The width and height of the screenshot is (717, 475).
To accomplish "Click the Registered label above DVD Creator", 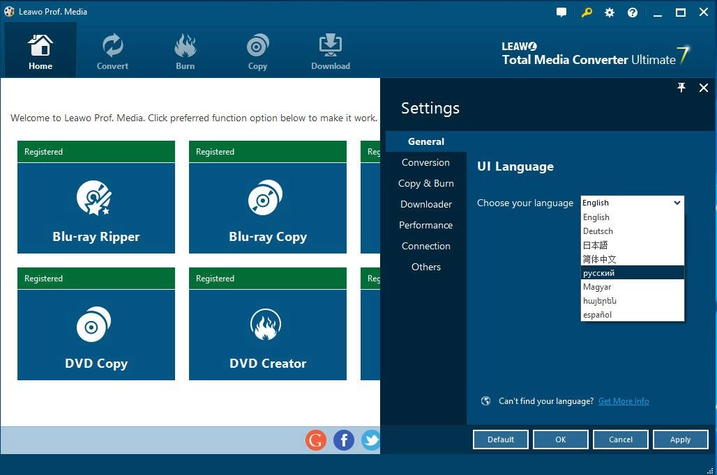I will point(215,279).
